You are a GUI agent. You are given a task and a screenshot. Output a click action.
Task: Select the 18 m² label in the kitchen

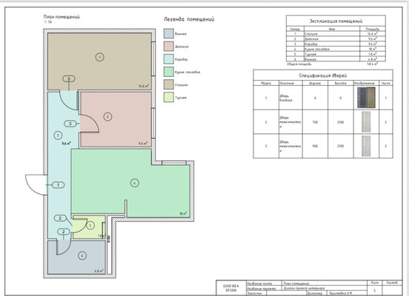[x=183, y=214]
